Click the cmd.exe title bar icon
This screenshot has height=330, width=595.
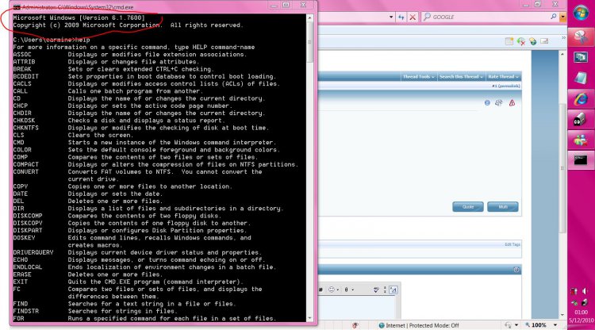17,7
